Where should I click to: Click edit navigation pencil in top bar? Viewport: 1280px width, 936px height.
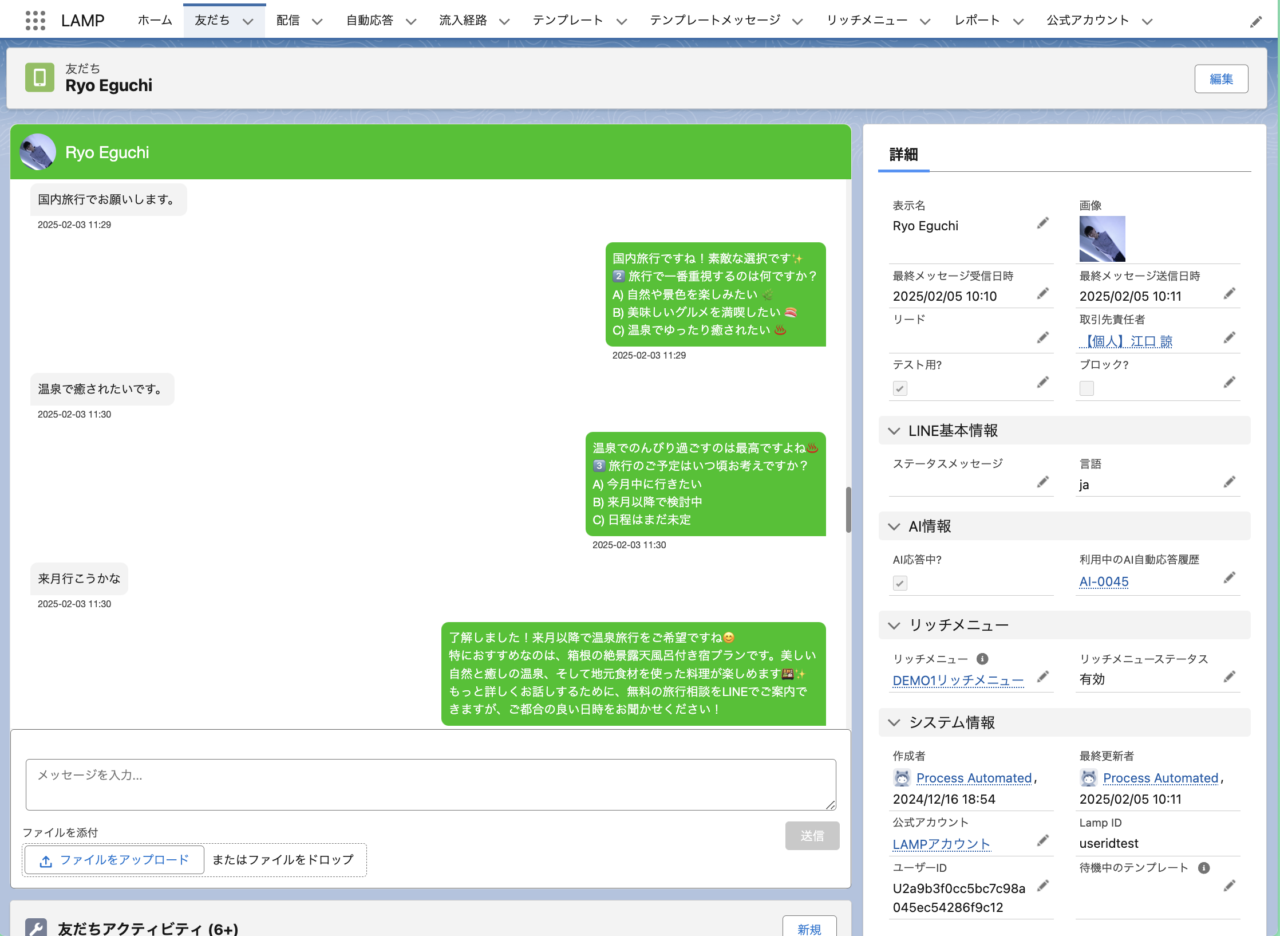1256,22
